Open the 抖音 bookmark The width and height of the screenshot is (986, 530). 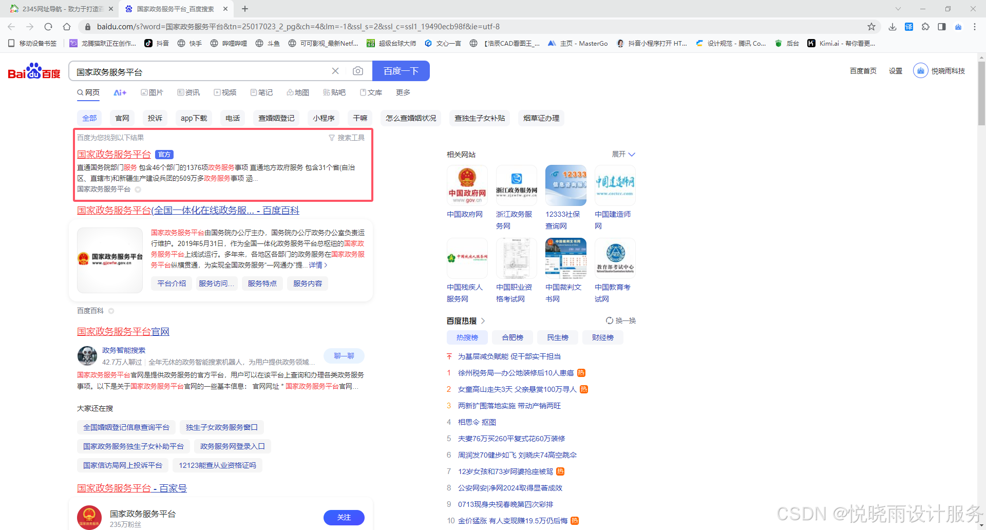[x=157, y=43]
